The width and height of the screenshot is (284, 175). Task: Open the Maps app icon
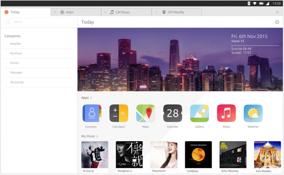click(145, 113)
